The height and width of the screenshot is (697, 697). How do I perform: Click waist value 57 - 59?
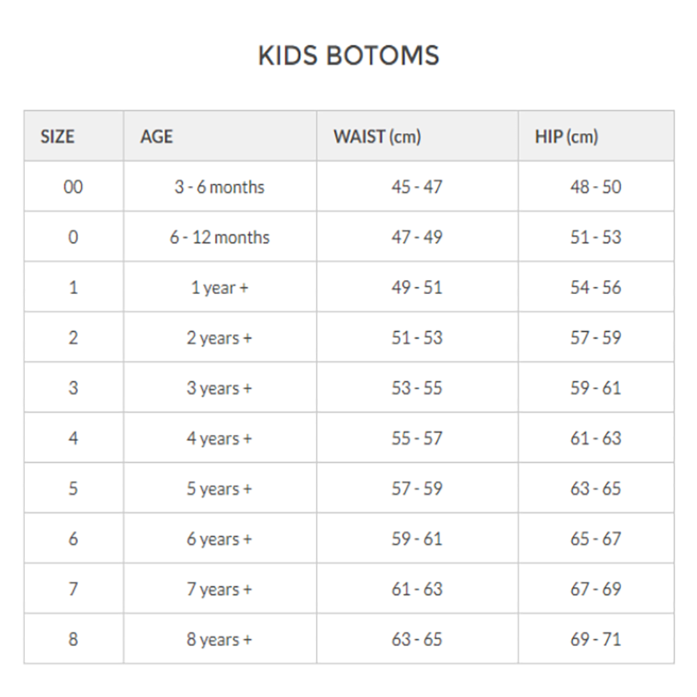coord(417,488)
